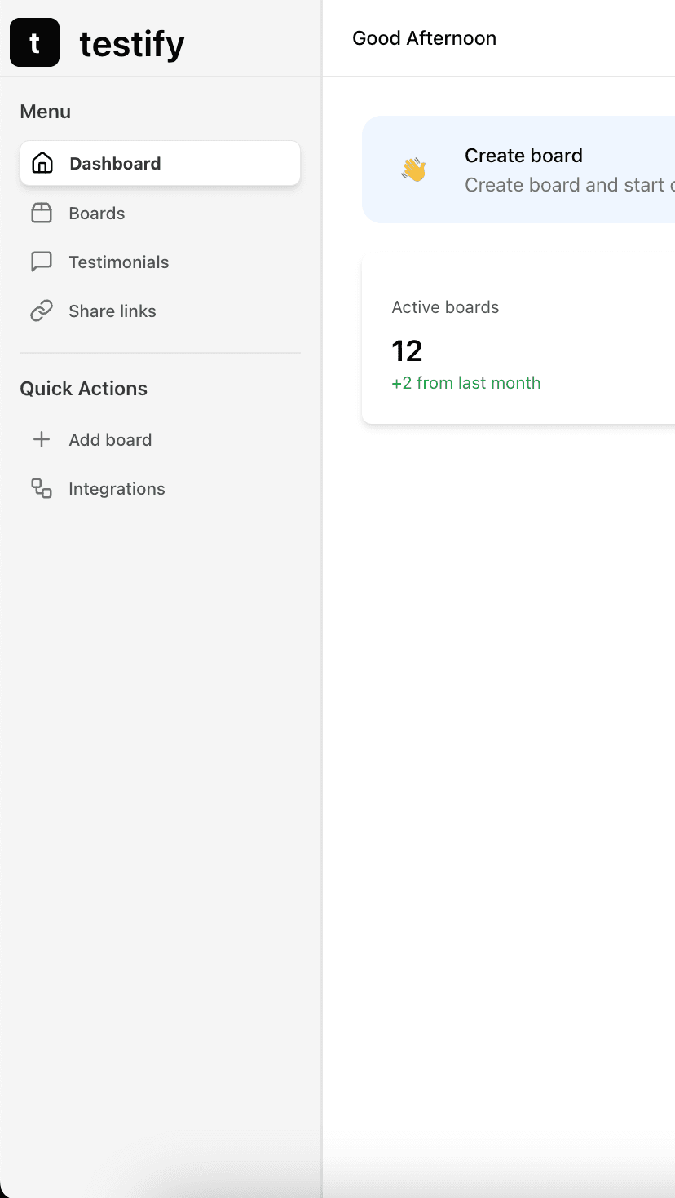Click the box icon beside Boards
This screenshot has height=1198, width=675.
tap(42, 214)
